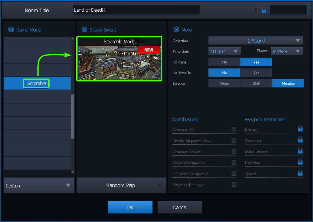Select the Scramble Mode stage thumbnail

coord(119,59)
